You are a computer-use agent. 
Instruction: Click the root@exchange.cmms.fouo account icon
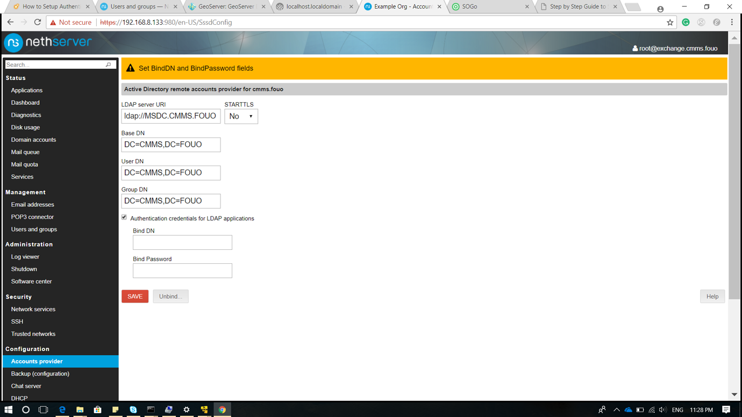pos(636,48)
